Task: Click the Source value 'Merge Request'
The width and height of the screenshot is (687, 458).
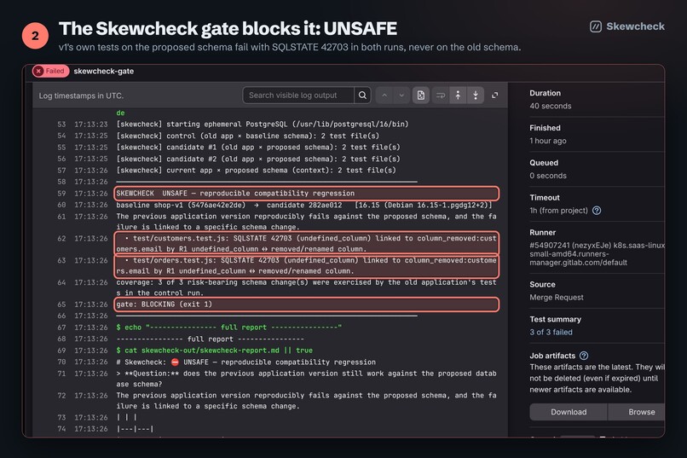Action: pyautogui.click(x=557, y=297)
